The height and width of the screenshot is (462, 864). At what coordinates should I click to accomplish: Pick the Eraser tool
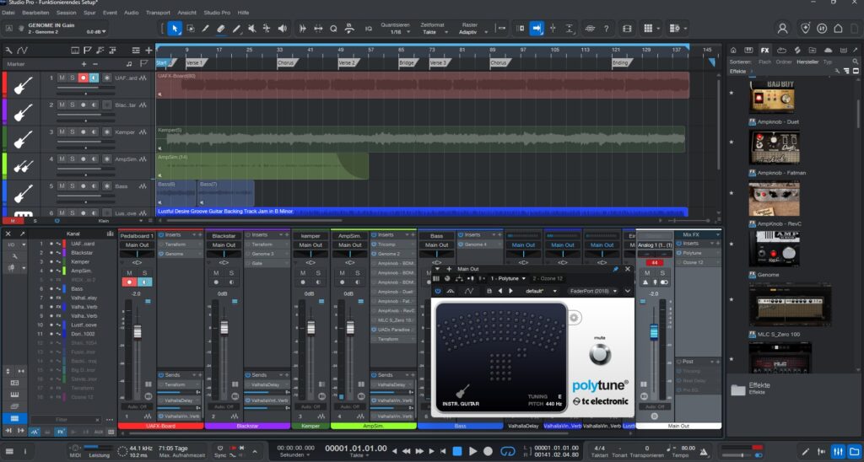[221, 29]
